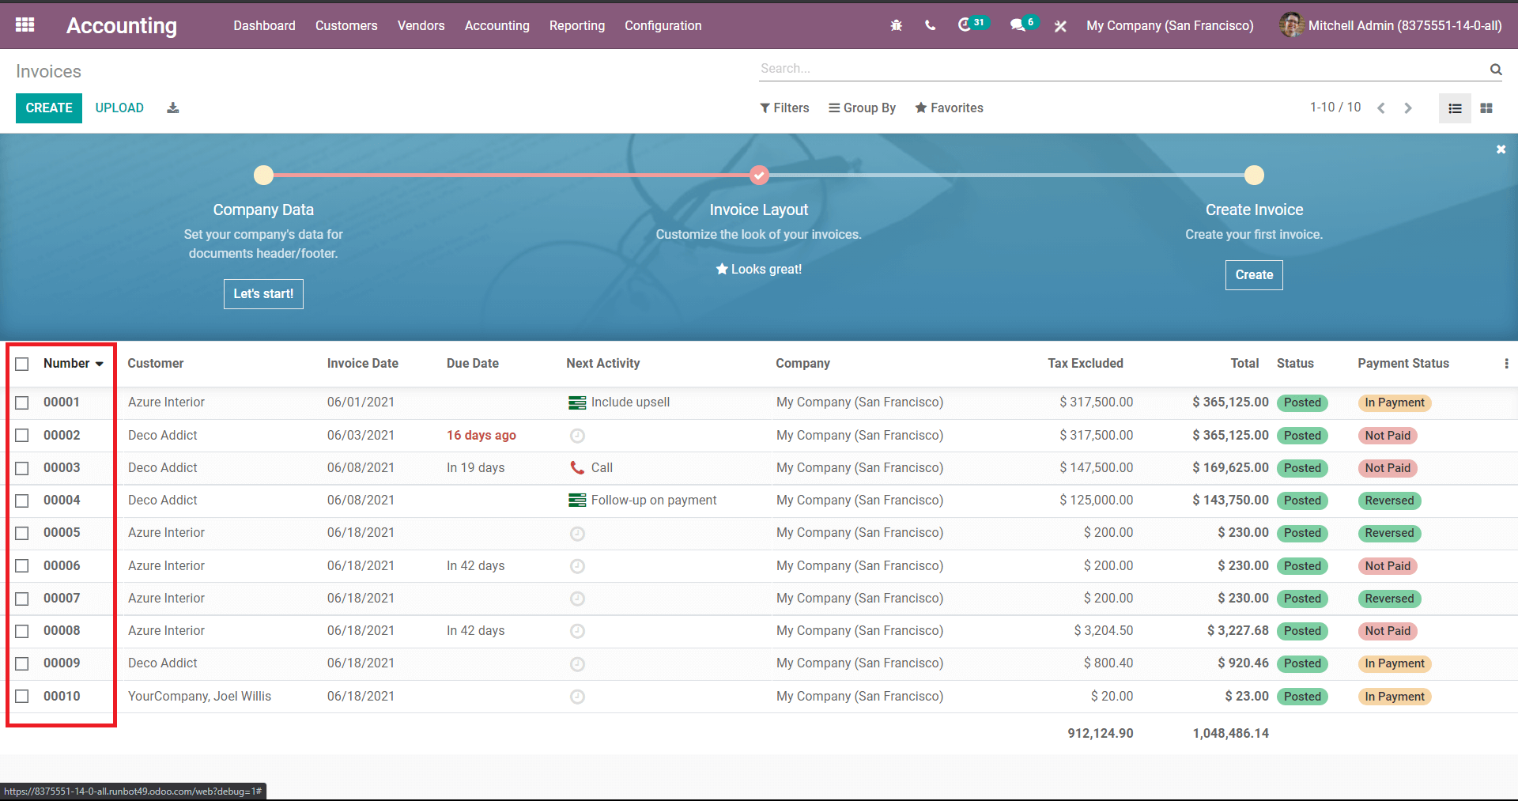
Task: Check the box for invoice 00002
Action: (x=22, y=435)
